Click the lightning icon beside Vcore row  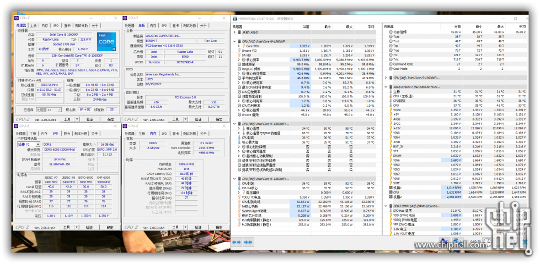[391, 110]
